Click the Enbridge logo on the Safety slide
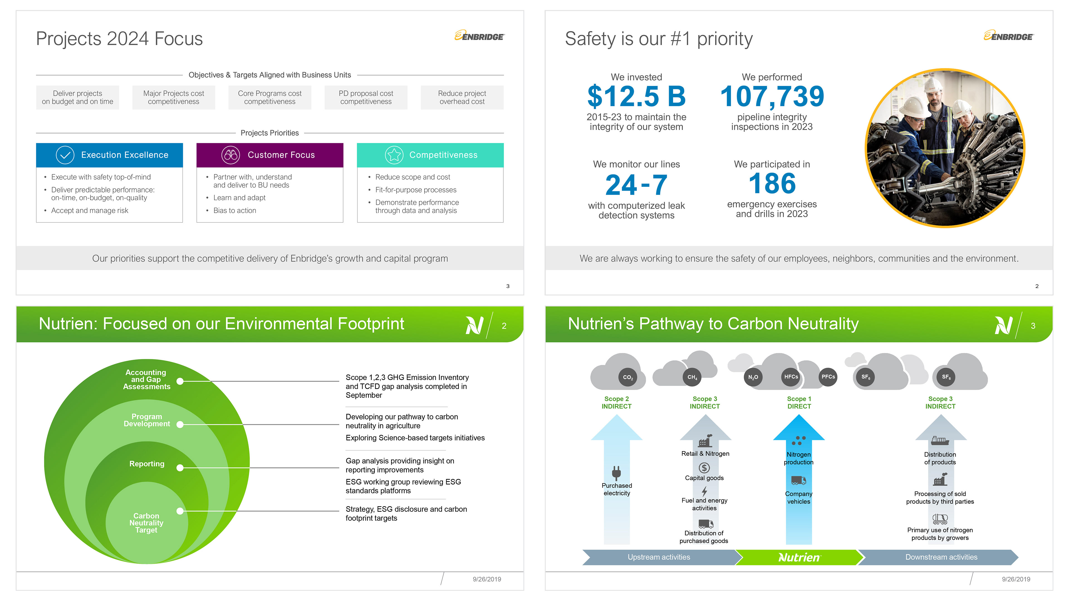This screenshot has width=1069, height=601. point(1008,36)
